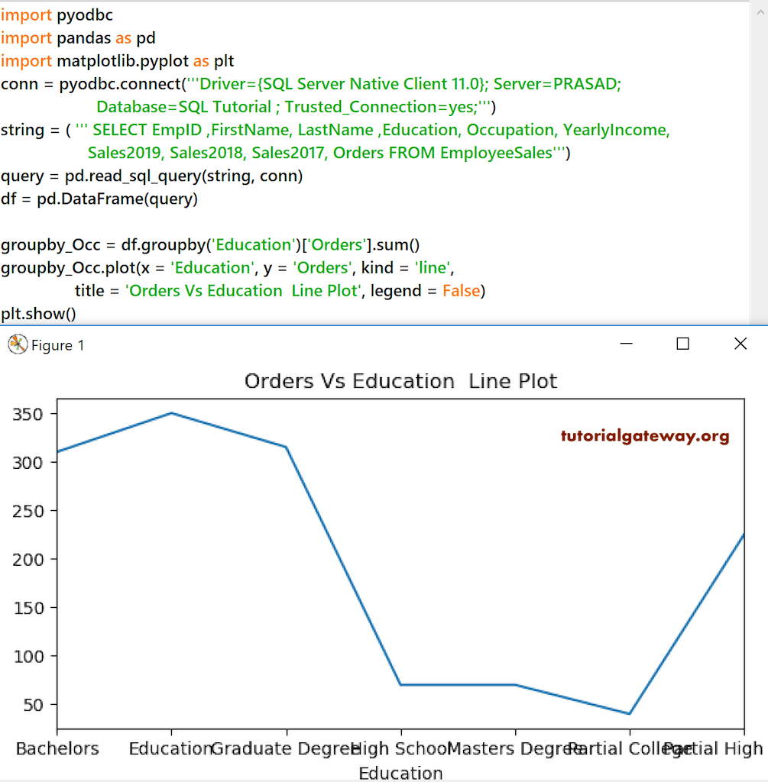Image resolution: width=768 pixels, height=782 pixels.
Task: Click the y-axis tick label 150
Action: tap(28, 608)
